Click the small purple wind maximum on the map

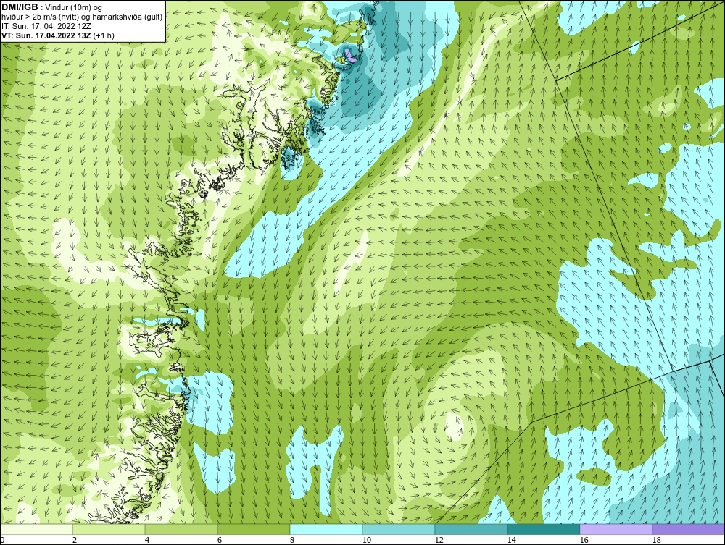350,58
